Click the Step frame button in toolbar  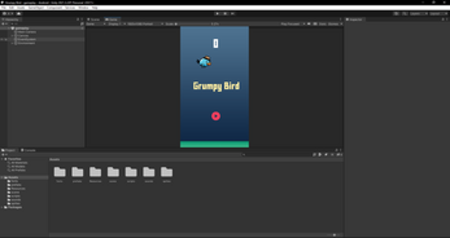point(233,13)
